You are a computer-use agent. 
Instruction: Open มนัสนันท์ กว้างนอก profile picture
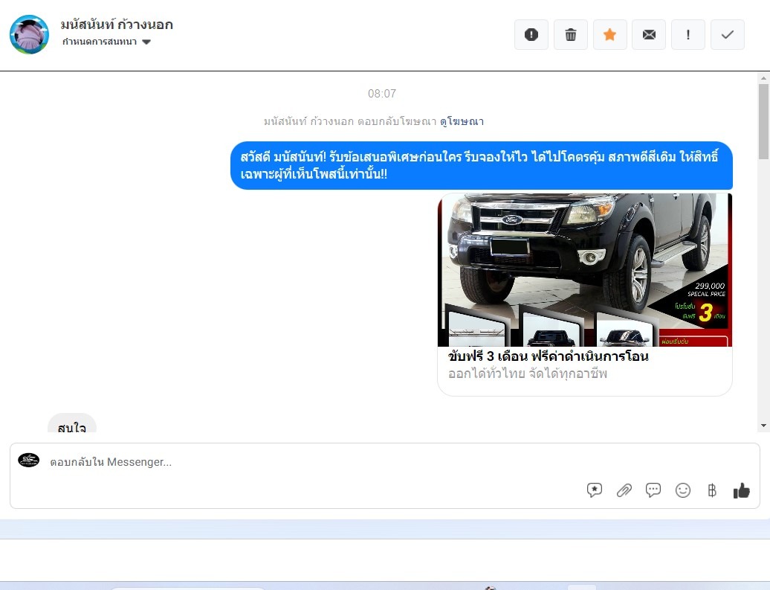point(30,34)
